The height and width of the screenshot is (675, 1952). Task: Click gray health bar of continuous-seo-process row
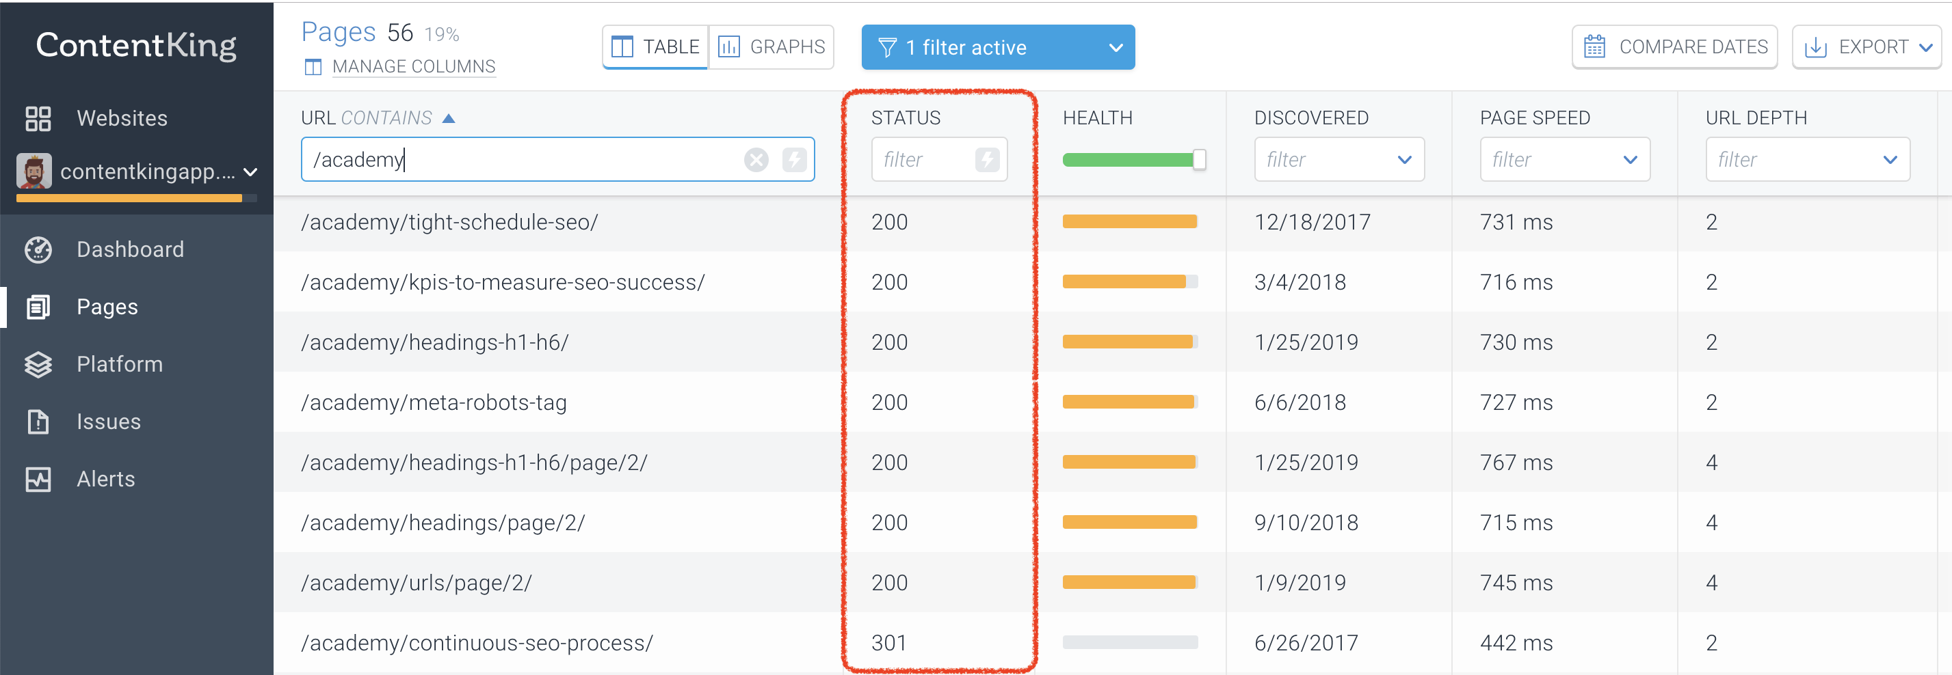(1130, 642)
